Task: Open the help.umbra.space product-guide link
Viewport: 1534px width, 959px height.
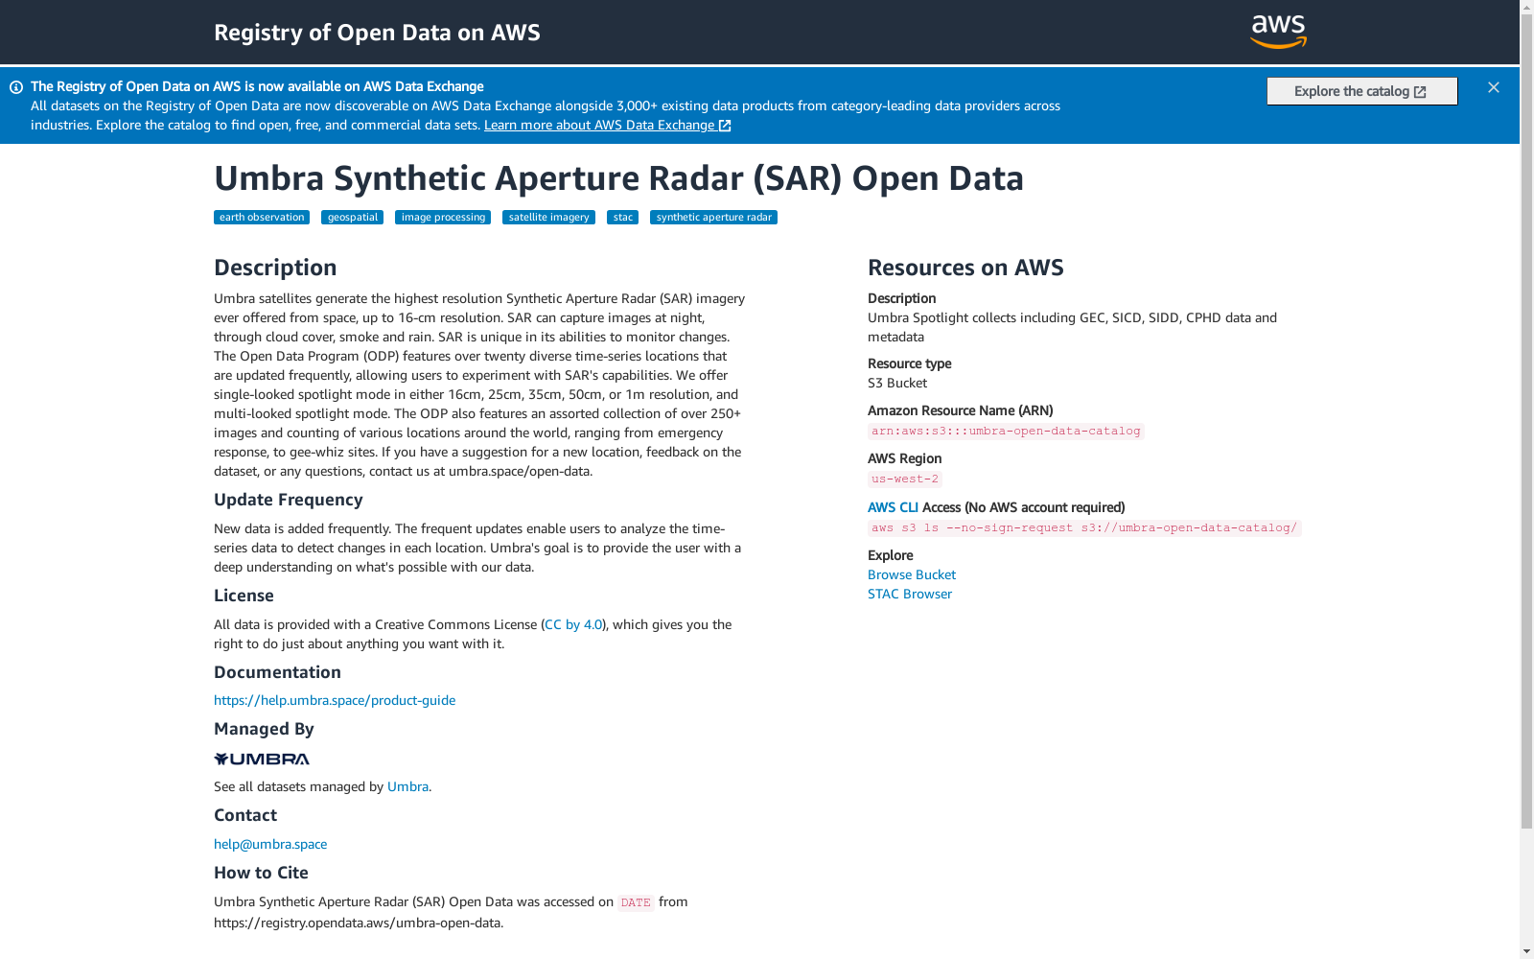Action: pos(335,700)
